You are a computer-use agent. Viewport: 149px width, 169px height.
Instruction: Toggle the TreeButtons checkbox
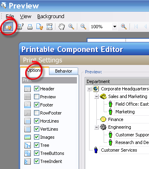[36, 153]
